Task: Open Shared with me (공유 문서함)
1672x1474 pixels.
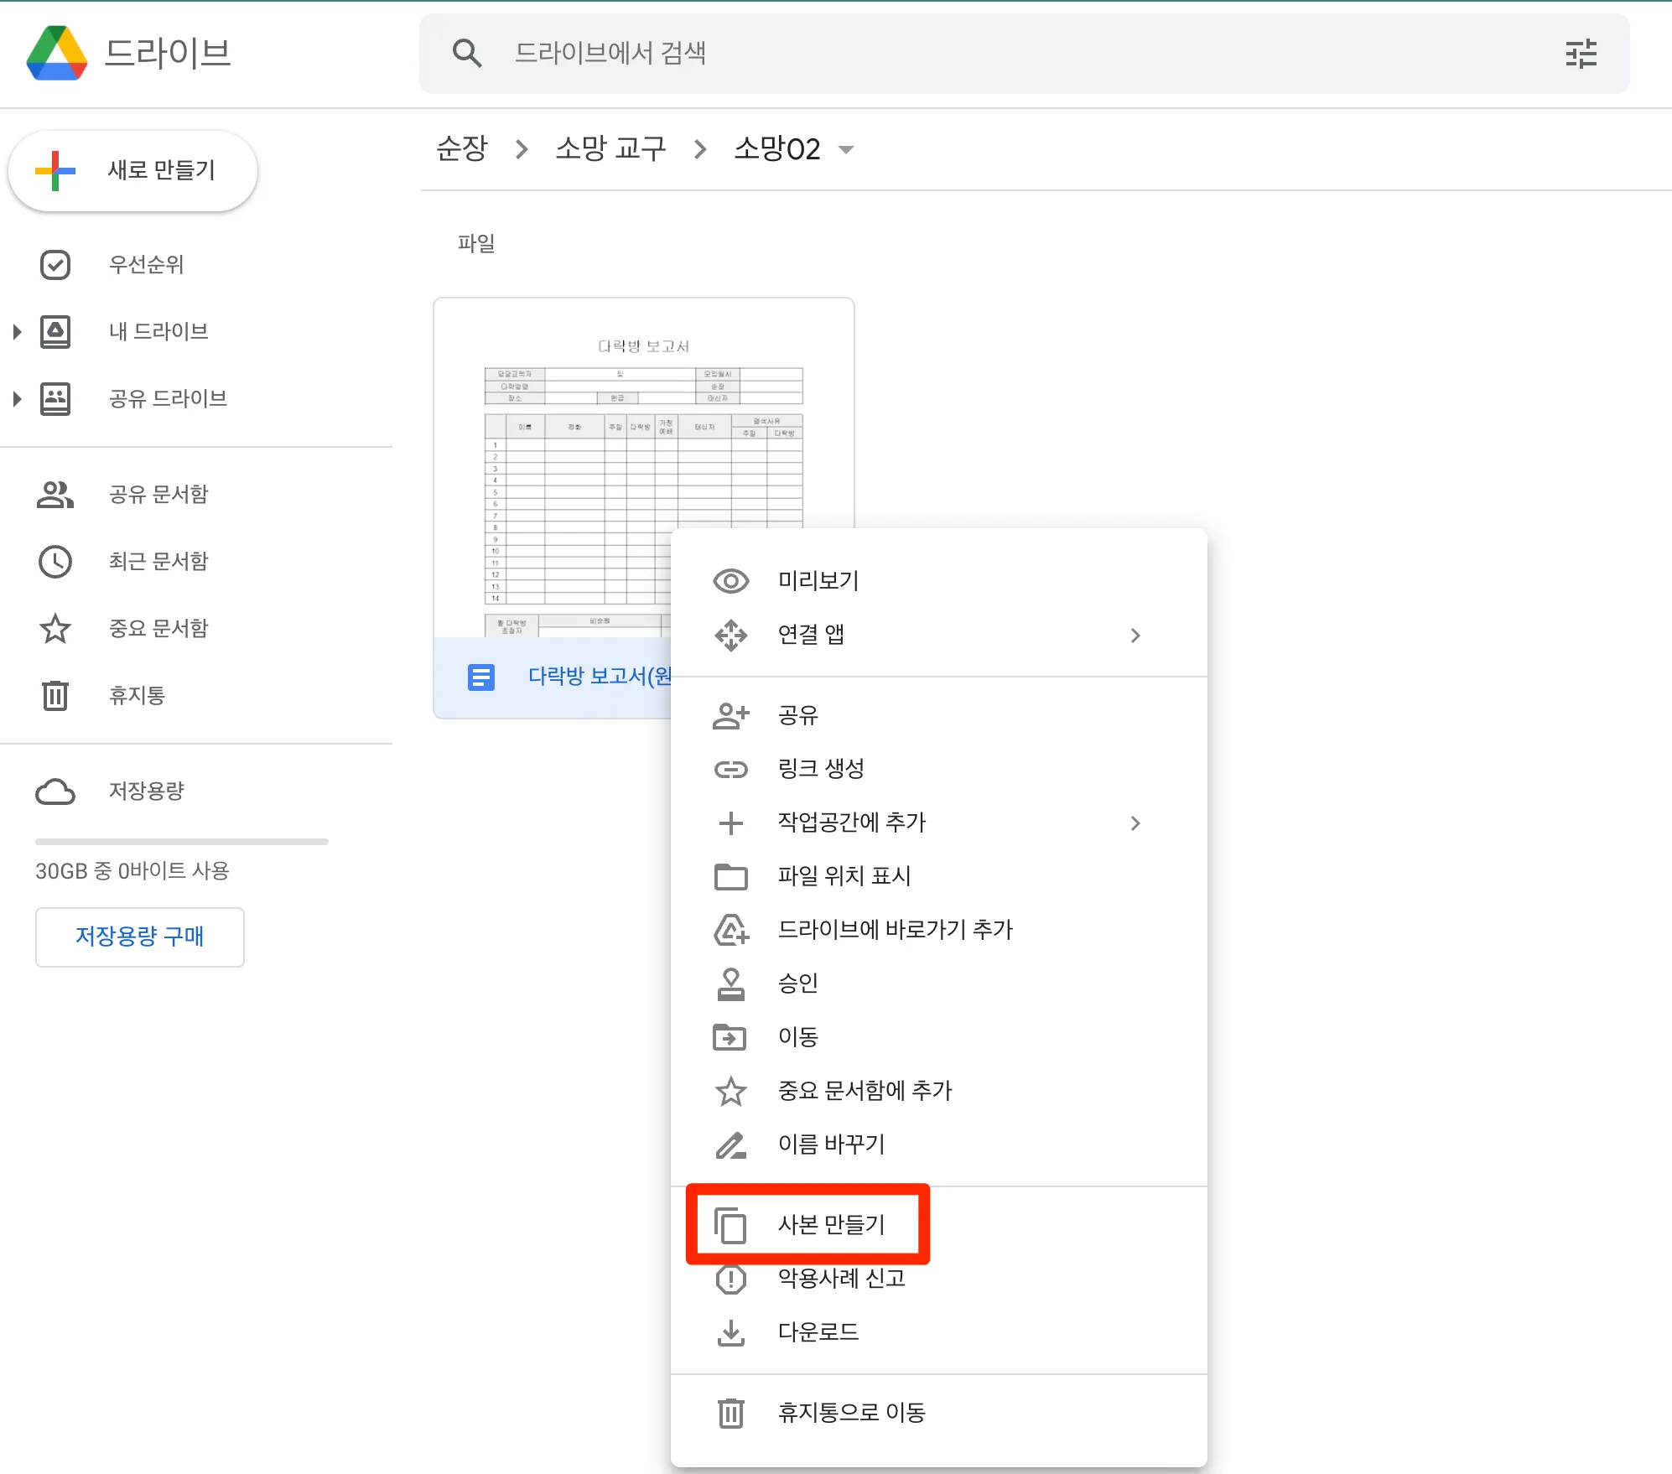Action: [158, 494]
